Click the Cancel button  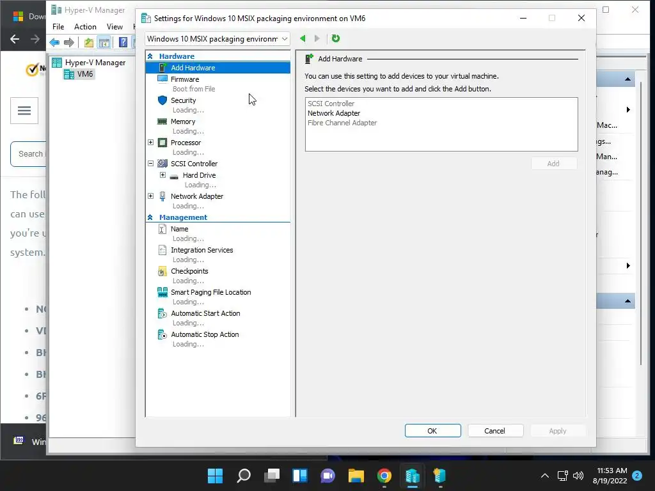point(496,431)
